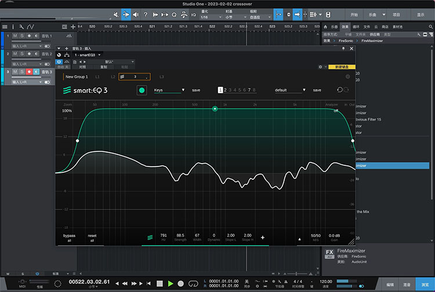
Task: Click the home icon in the browser panel
Action: coord(325,27)
